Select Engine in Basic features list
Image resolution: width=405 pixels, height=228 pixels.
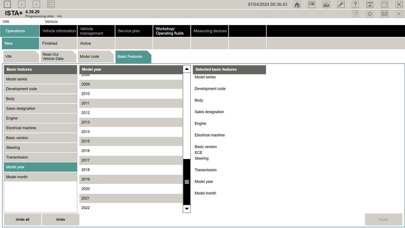[40, 118]
